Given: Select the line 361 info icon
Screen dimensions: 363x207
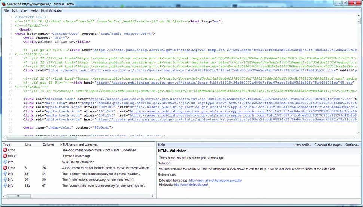Looking at the screenshot, I should [x=5, y=185].
